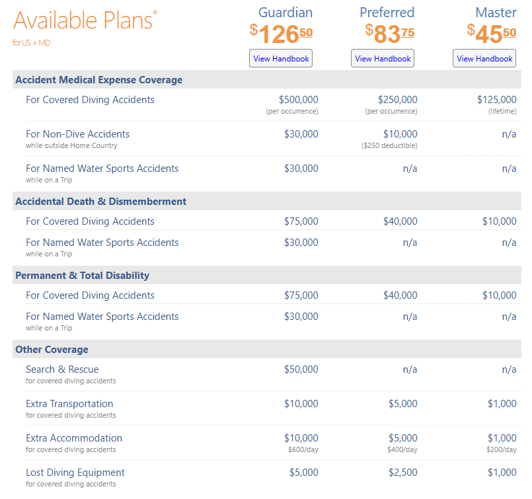The height and width of the screenshot is (499, 532).
Task: Click the Guardian plan name heading
Action: [x=285, y=13]
